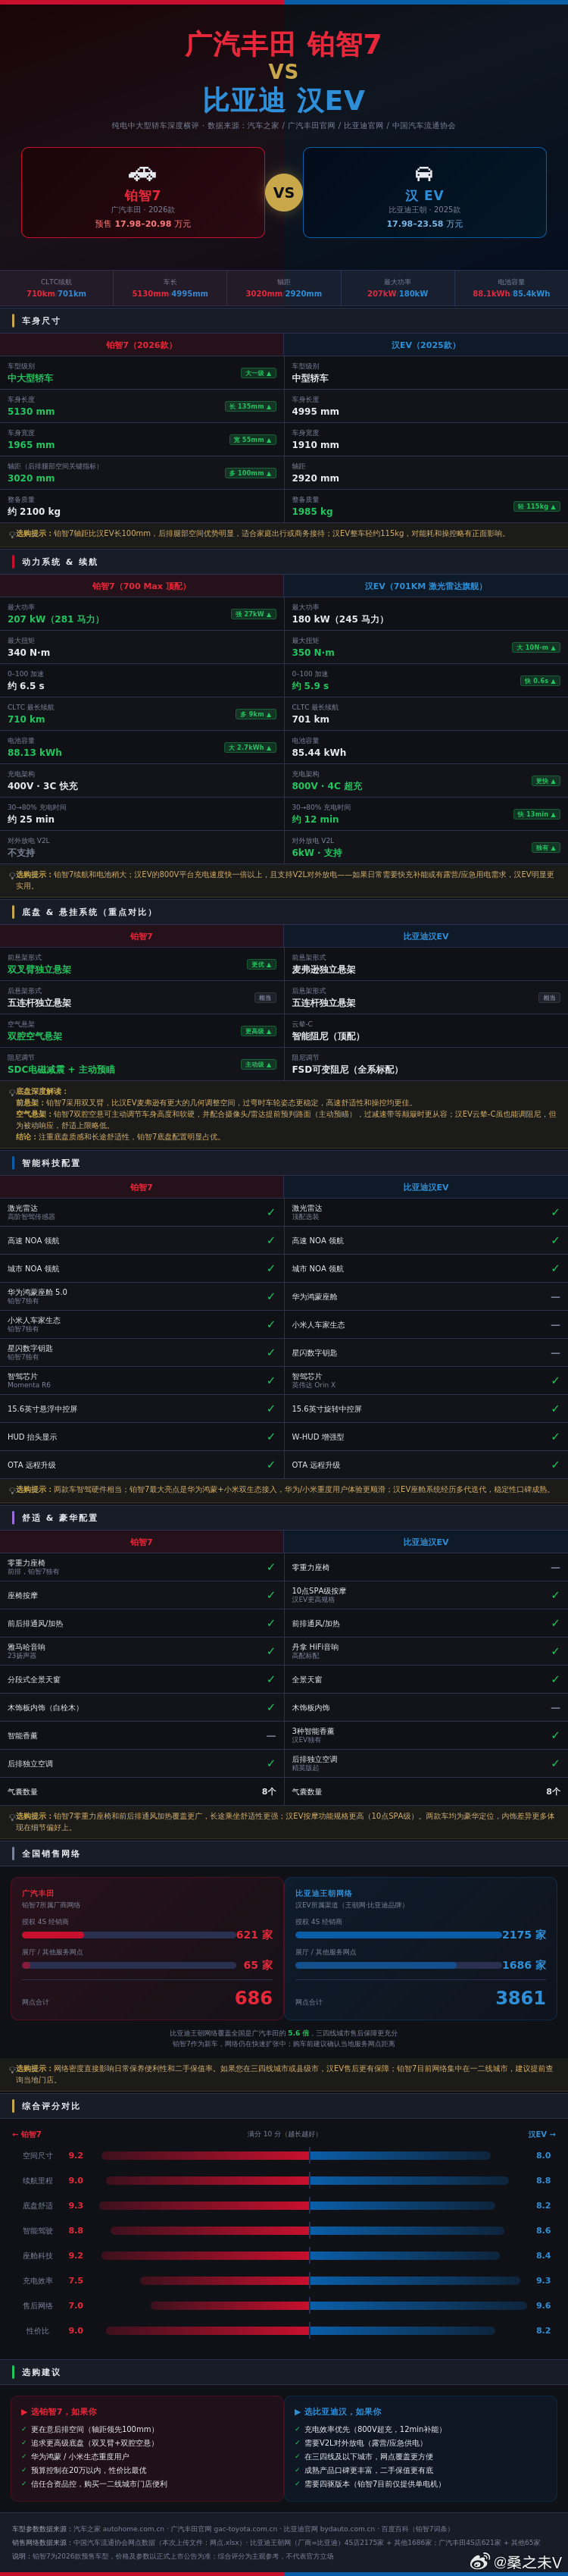Click the 大一级 badge beside 中大型轿车
Viewport: 568px width, 2576px height.
click(258, 373)
